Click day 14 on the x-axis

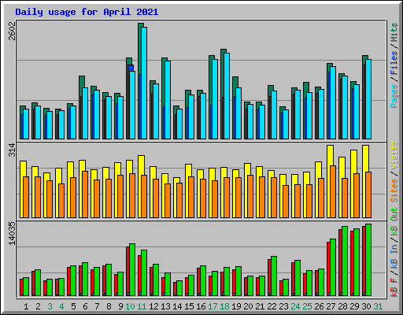tap(177, 306)
